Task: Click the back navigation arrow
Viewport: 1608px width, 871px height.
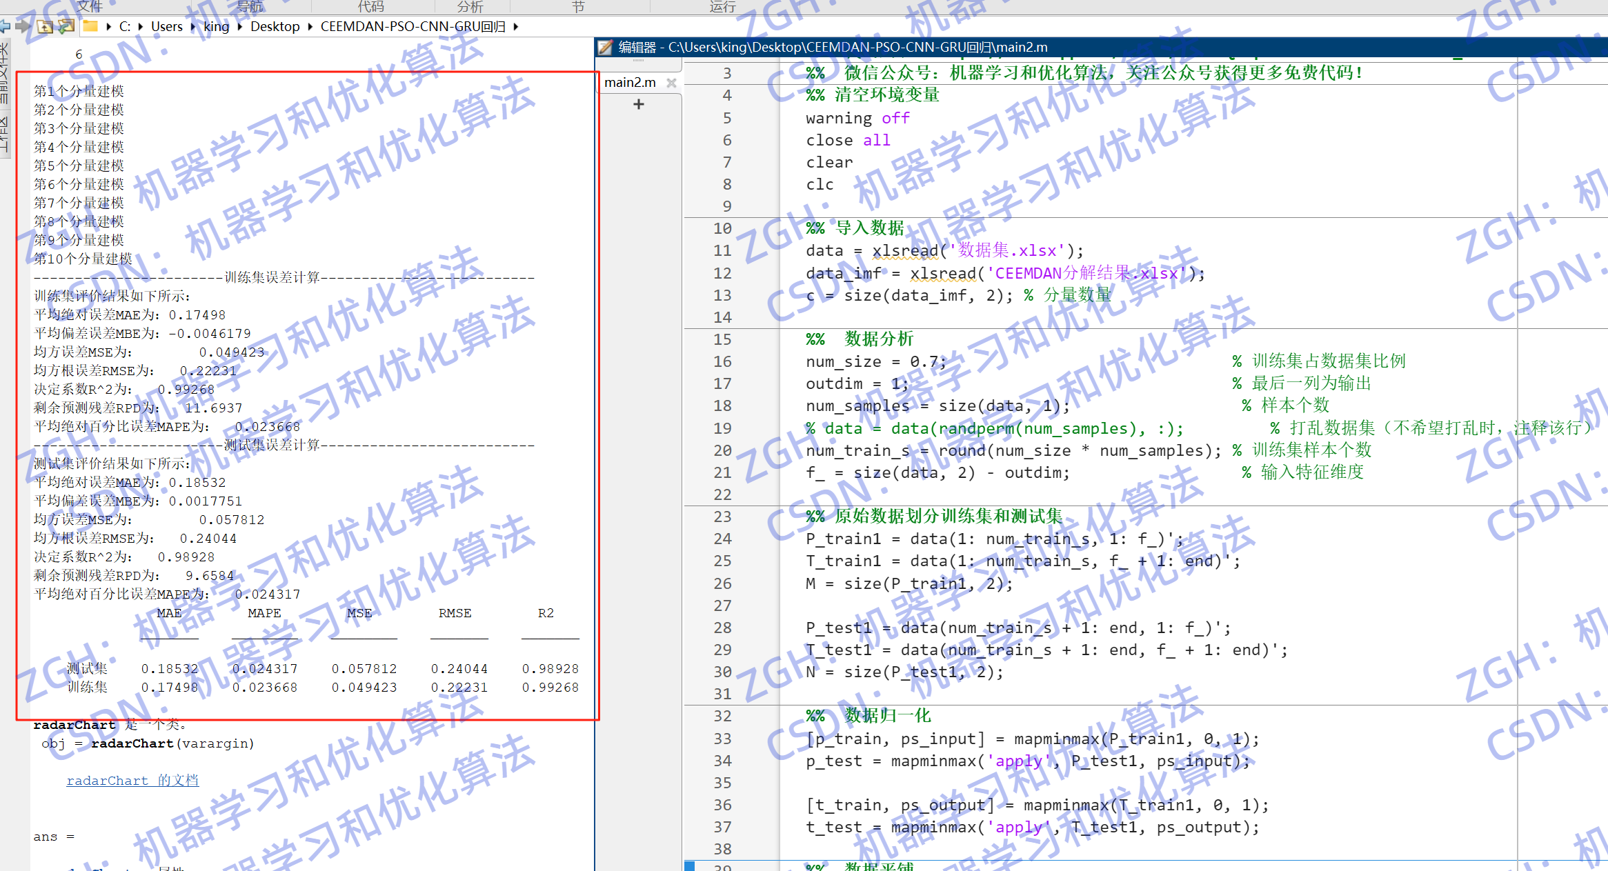Action: point(5,26)
